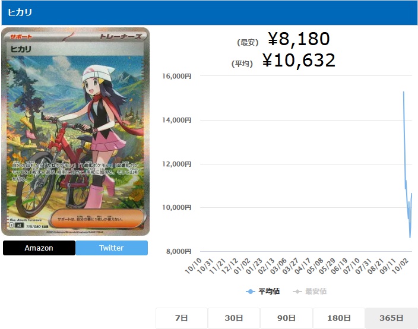Click the gray 最安値 legend marker

(x=297, y=292)
